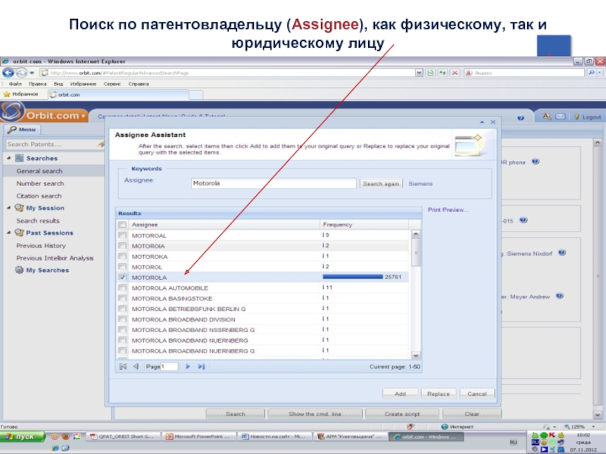Uncheck the MOTOROLA assignee checkbox

tap(123, 278)
